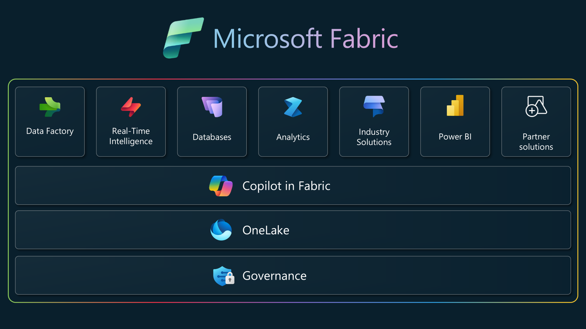Click the Microsoft Fabric logo icon
This screenshot has height=329, width=586.
click(183, 38)
